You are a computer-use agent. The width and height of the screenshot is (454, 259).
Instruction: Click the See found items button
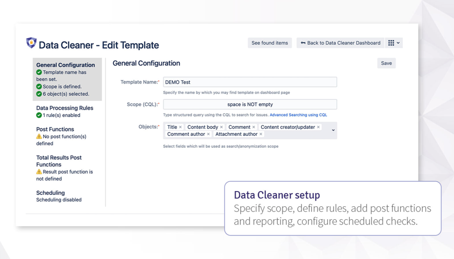tap(269, 43)
